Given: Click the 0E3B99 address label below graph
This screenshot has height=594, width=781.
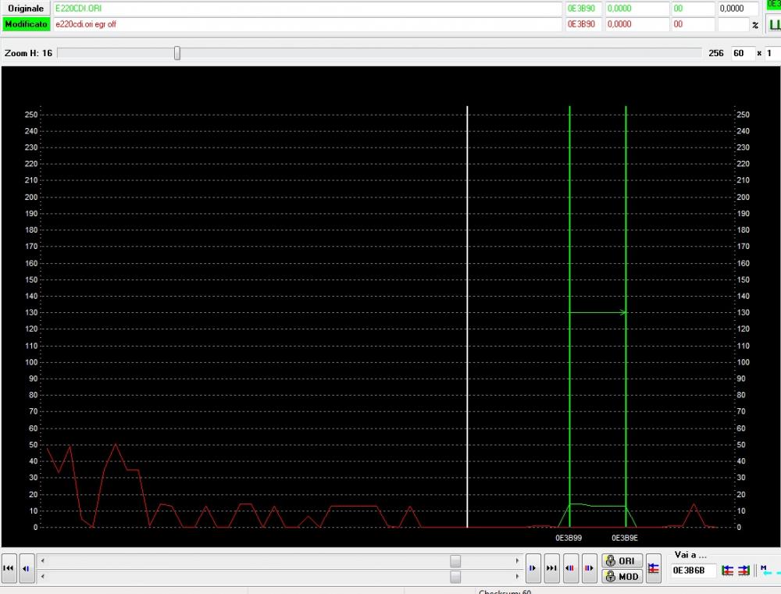Looking at the screenshot, I should pos(569,539).
